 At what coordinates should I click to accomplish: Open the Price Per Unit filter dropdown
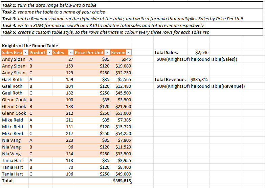coord(107,52)
